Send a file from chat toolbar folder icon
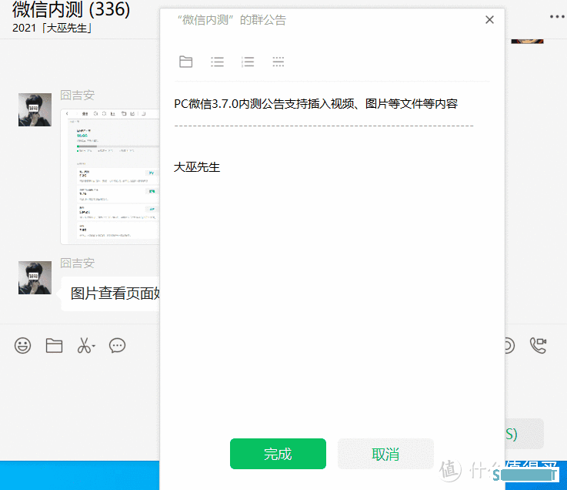 [x=55, y=345]
